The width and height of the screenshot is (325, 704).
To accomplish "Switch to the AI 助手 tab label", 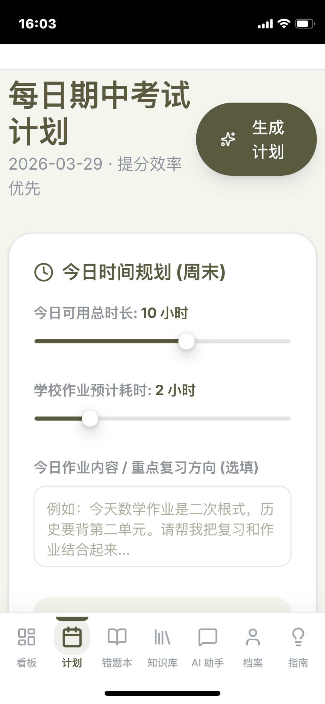I will tap(208, 663).
